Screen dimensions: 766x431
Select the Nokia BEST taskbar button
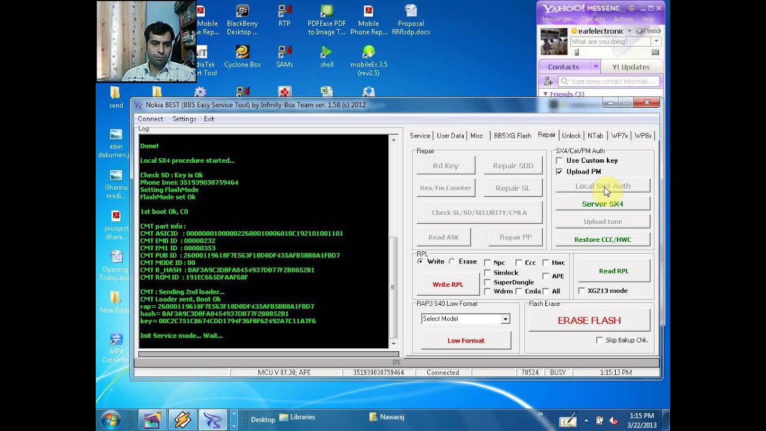point(213,420)
